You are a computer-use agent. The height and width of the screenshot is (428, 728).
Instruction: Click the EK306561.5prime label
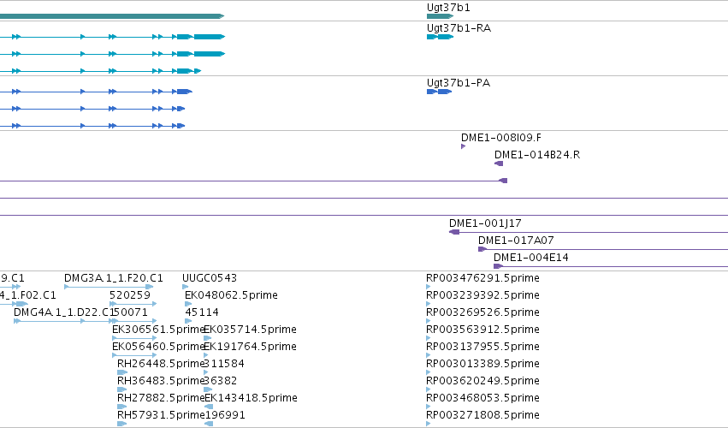click(x=159, y=330)
